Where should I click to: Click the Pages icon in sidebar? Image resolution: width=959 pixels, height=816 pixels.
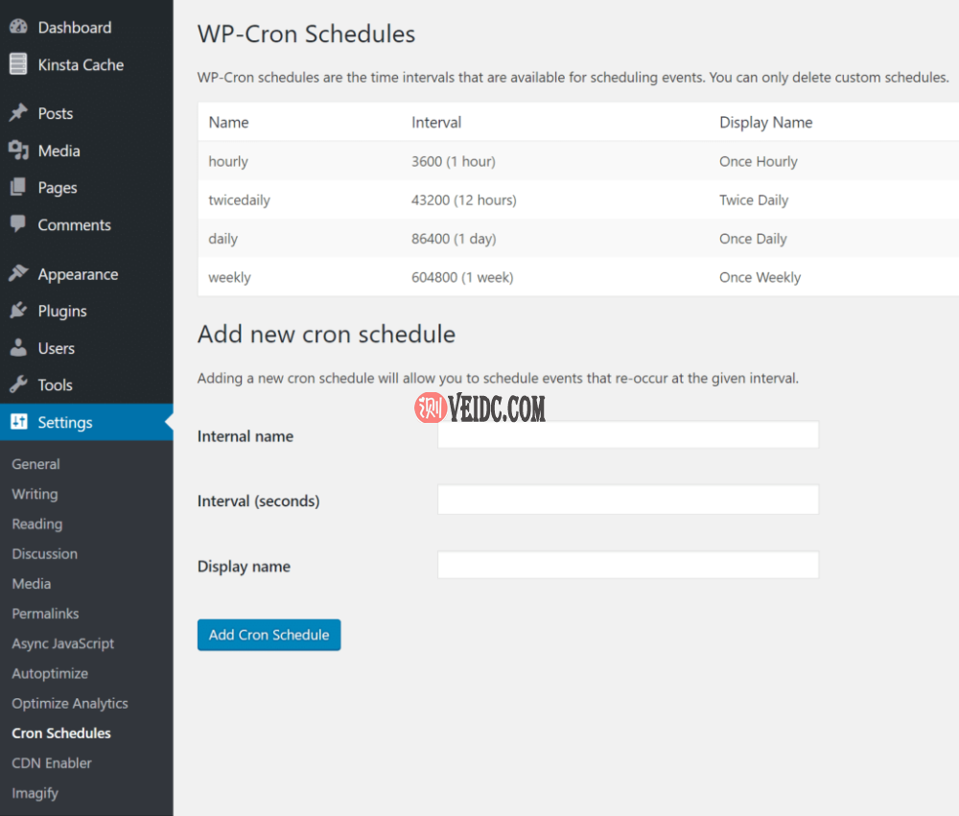[x=18, y=188]
